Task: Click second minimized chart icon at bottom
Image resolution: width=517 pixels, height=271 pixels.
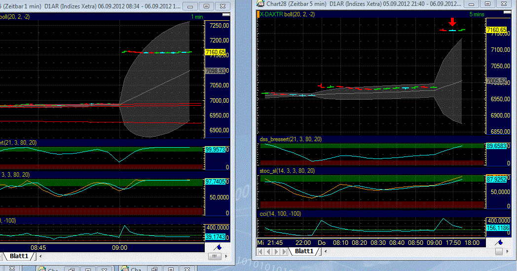Action: click(x=124, y=269)
